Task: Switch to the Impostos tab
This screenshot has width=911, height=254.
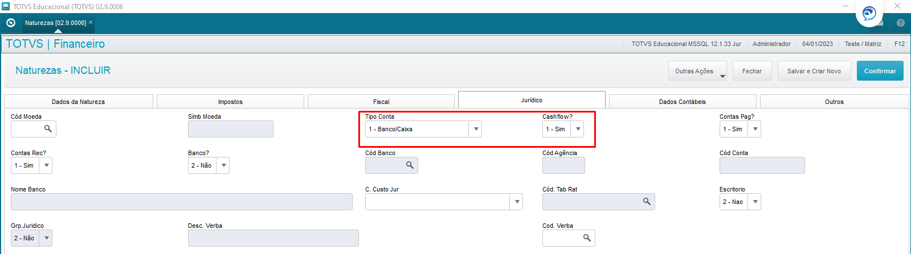Action: (x=230, y=102)
